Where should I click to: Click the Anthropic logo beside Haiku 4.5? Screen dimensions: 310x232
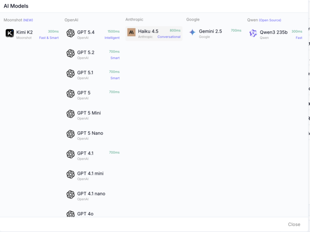tap(131, 32)
